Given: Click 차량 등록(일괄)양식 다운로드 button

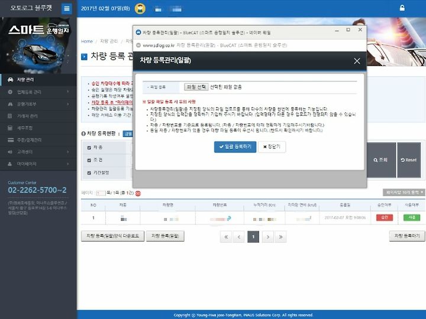Looking at the screenshot, I should tap(113, 236).
